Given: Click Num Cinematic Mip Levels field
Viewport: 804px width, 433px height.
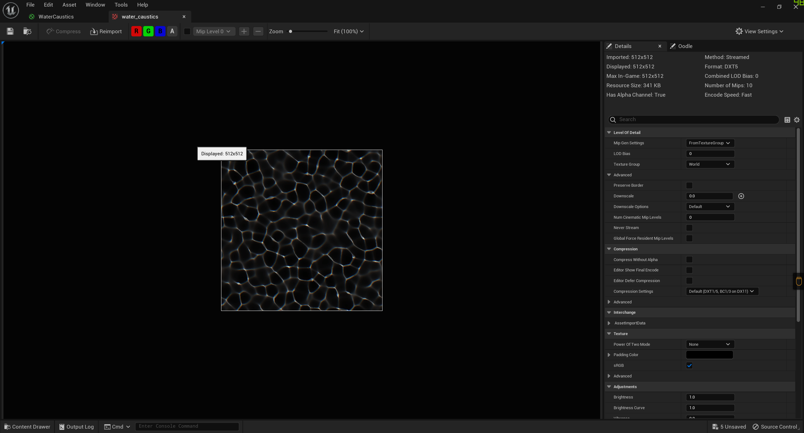Looking at the screenshot, I should (710, 217).
